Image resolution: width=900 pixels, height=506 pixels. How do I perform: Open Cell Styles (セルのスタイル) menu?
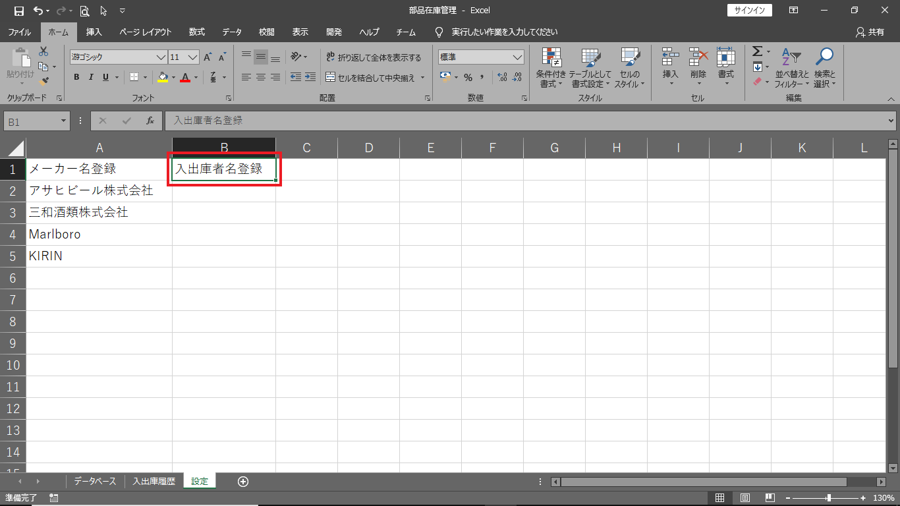pos(630,68)
